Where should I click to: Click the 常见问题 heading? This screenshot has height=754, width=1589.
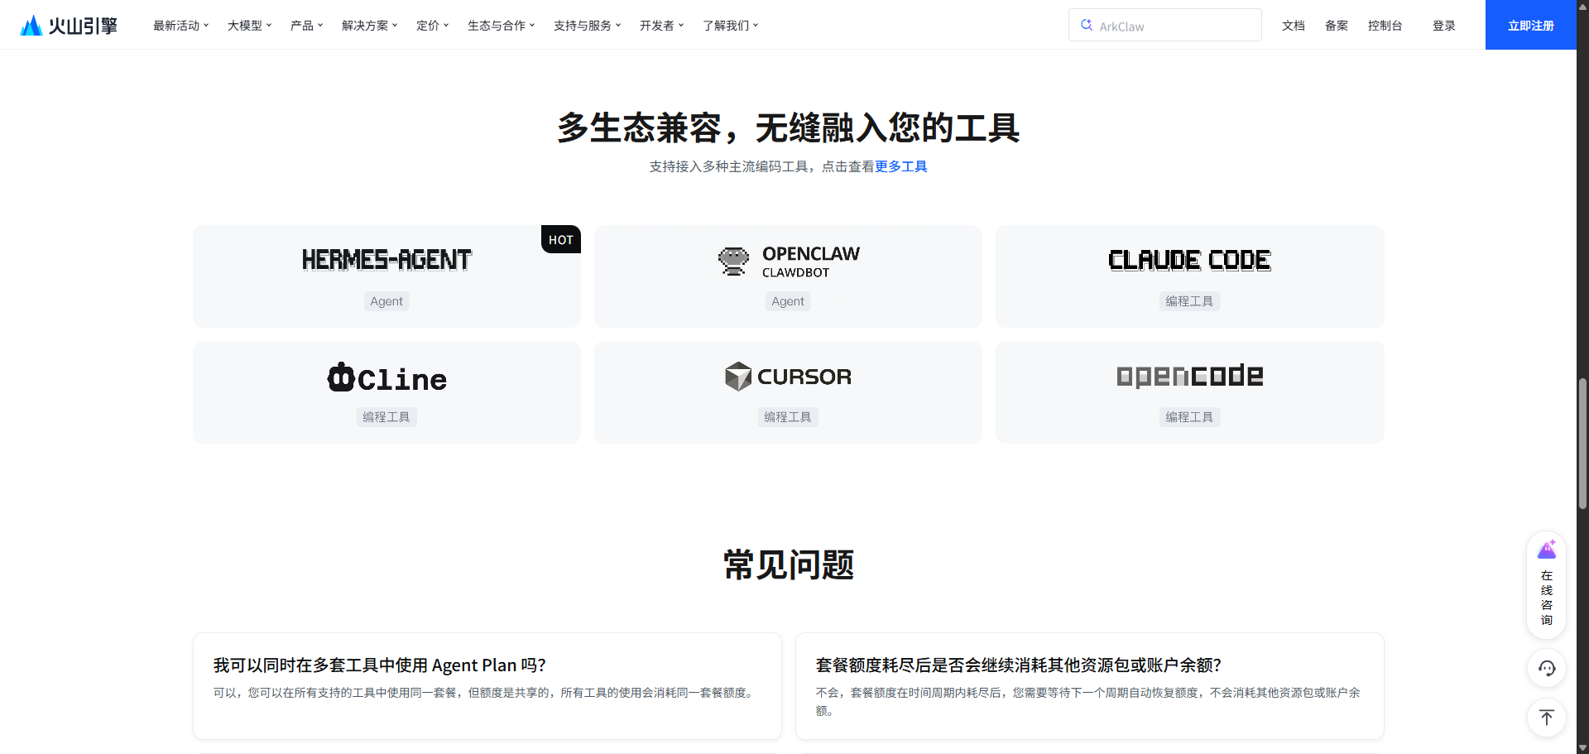click(x=788, y=564)
